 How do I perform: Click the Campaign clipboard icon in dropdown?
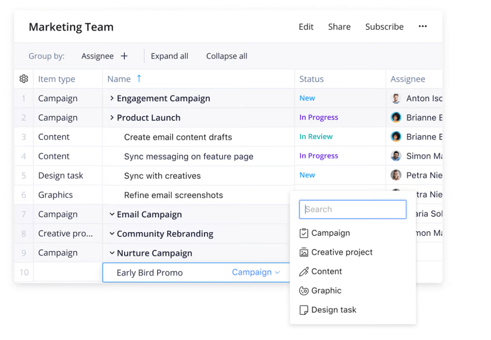point(304,233)
